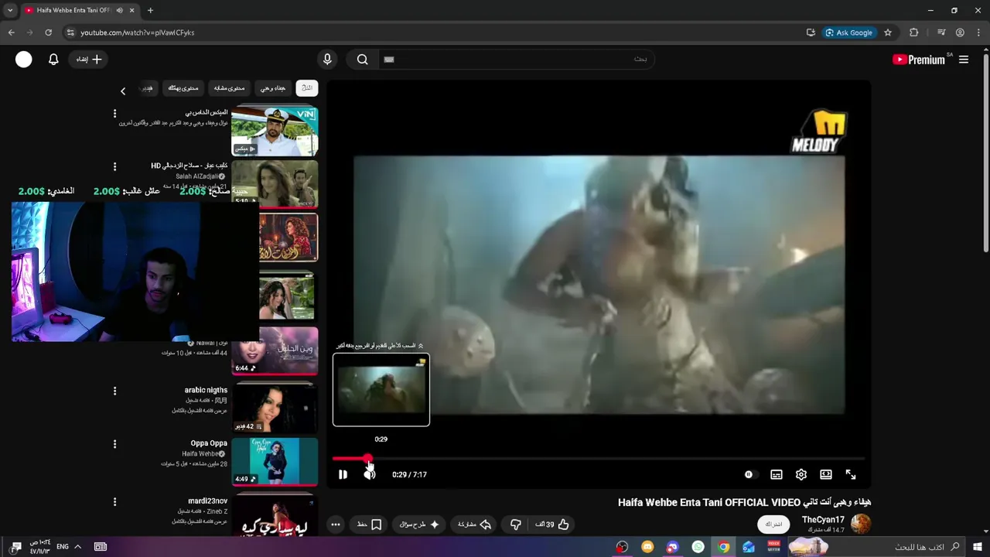Open options for the first mix video
The height and width of the screenshot is (557, 990).
point(114,114)
